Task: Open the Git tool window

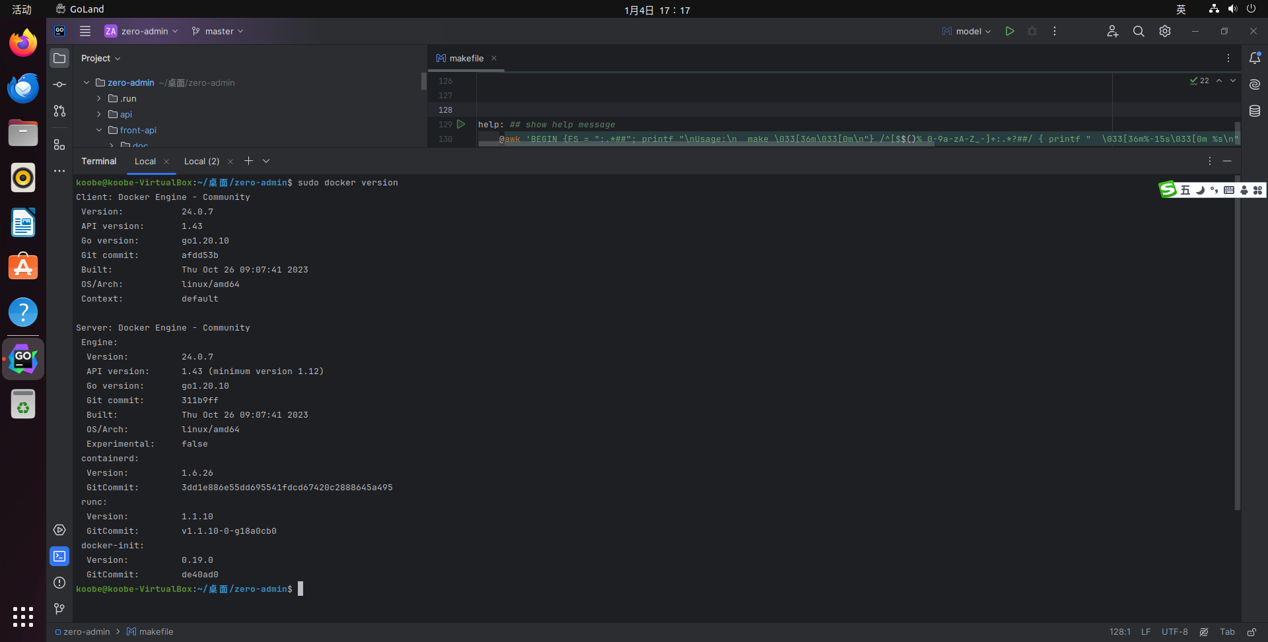Action: [59, 609]
